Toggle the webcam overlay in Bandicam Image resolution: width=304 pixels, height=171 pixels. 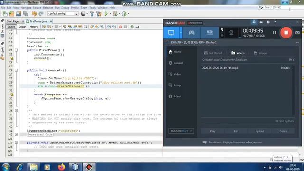(231, 33)
